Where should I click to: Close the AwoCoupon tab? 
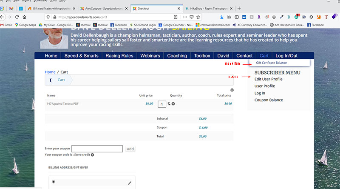click(x=126, y=9)
